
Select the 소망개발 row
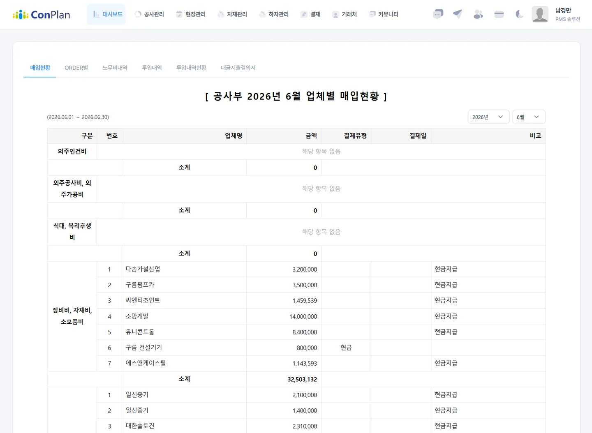click(x=321, y=316)
